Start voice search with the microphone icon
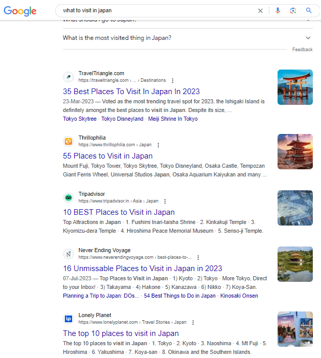Viewport: 321px width, 358px height. [278, 11]
